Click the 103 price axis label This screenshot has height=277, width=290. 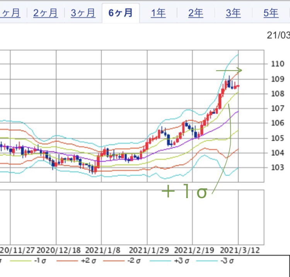[x=278, y=168]
